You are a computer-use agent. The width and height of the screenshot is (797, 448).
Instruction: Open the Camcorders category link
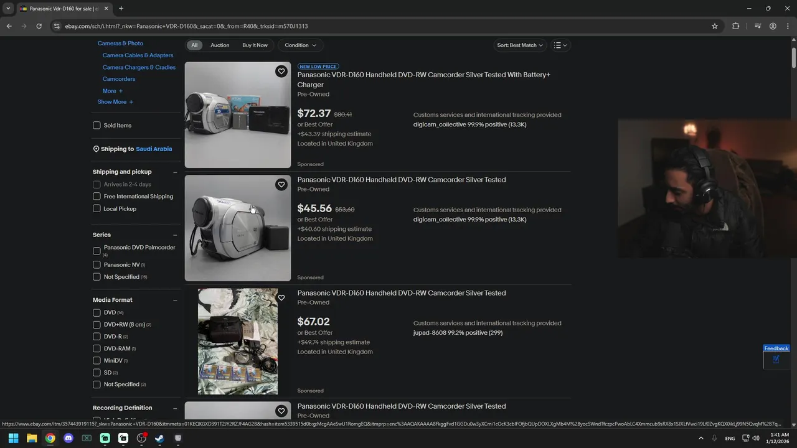click(119, 79)
